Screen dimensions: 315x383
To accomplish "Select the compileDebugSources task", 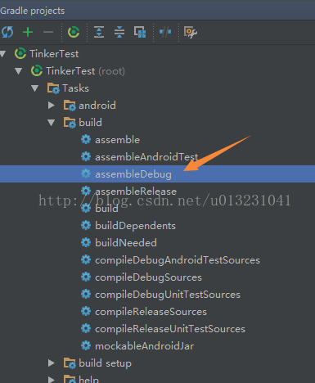I will pyautogui.click(x=148, y=277).
